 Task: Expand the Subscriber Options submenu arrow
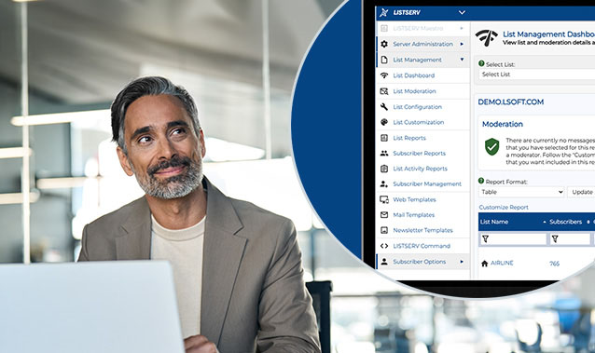462,262
